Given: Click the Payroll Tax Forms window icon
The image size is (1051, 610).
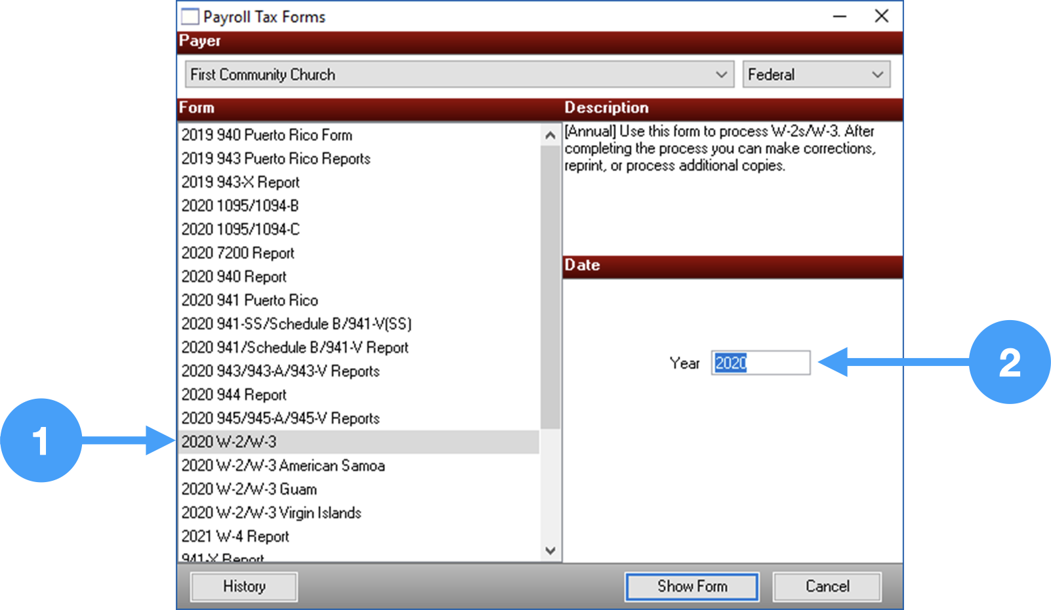Looking at the screenshot, I should pyautogui.click(x=190, y=16).
